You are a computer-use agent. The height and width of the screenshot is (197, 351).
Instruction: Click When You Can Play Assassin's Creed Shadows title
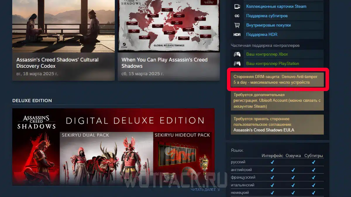(164, 63)
